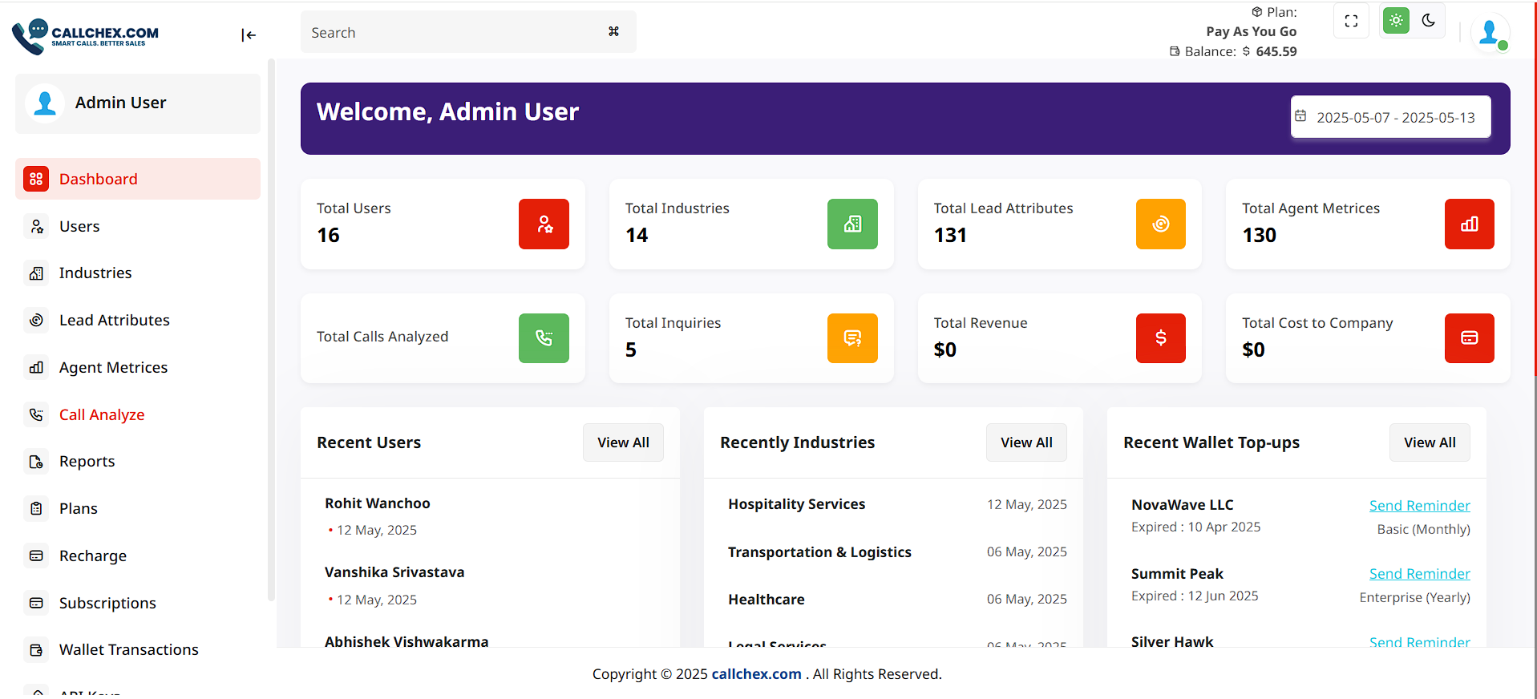
Task: Click the search command shortcut icon
Action: click(613, 31)
